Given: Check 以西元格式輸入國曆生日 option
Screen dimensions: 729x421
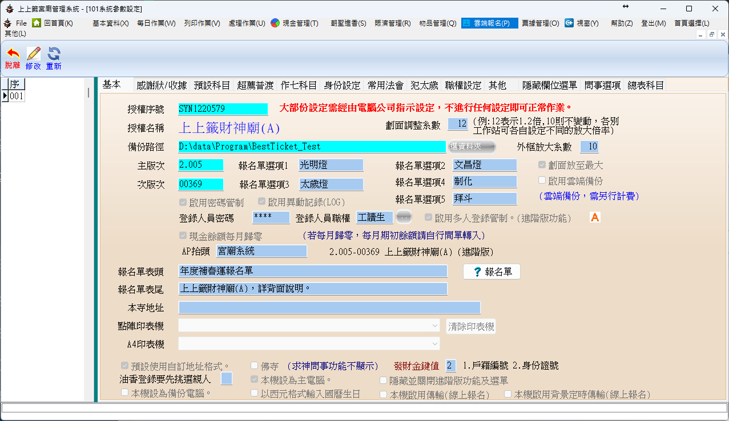Looking at the screenshot, I should pyautogui.click(x=255, y=393).
